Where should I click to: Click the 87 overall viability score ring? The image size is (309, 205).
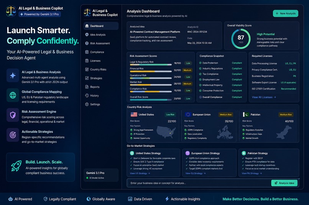pyautogui.click(x=241, y=39)
